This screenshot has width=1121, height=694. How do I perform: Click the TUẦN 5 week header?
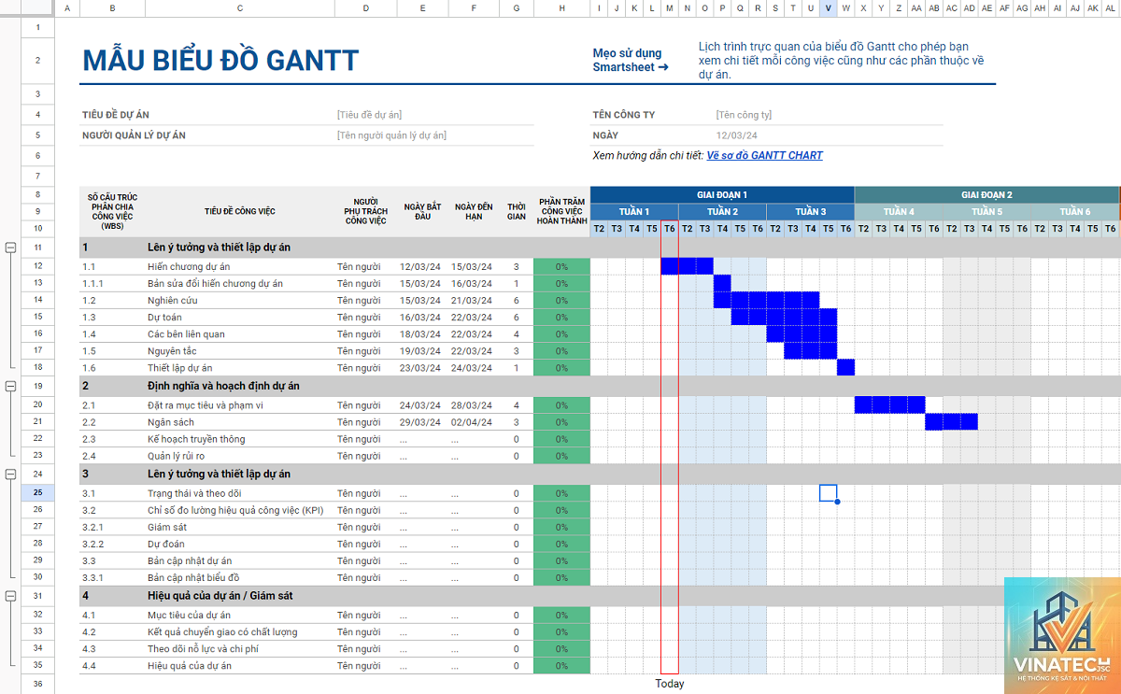pos(986,211)
